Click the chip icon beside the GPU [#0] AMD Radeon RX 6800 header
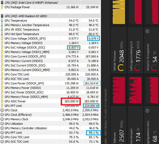This screenshot has width=159, height=144. (x=2, y=16)
